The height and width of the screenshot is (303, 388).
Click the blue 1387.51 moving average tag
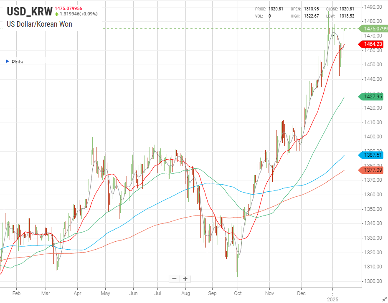(373, 155)
